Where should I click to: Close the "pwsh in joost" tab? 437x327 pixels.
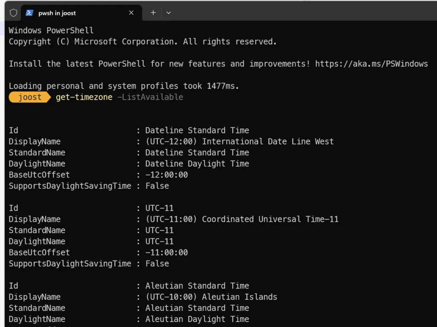[x=131, y=13]
